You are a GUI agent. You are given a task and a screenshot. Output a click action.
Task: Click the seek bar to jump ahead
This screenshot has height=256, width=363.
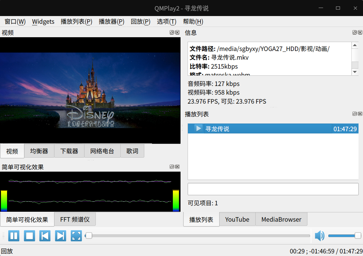coord(199,236)
